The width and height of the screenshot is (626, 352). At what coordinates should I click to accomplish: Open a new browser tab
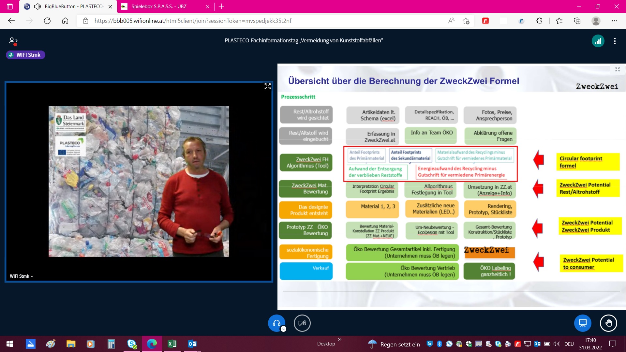[222, 7]
